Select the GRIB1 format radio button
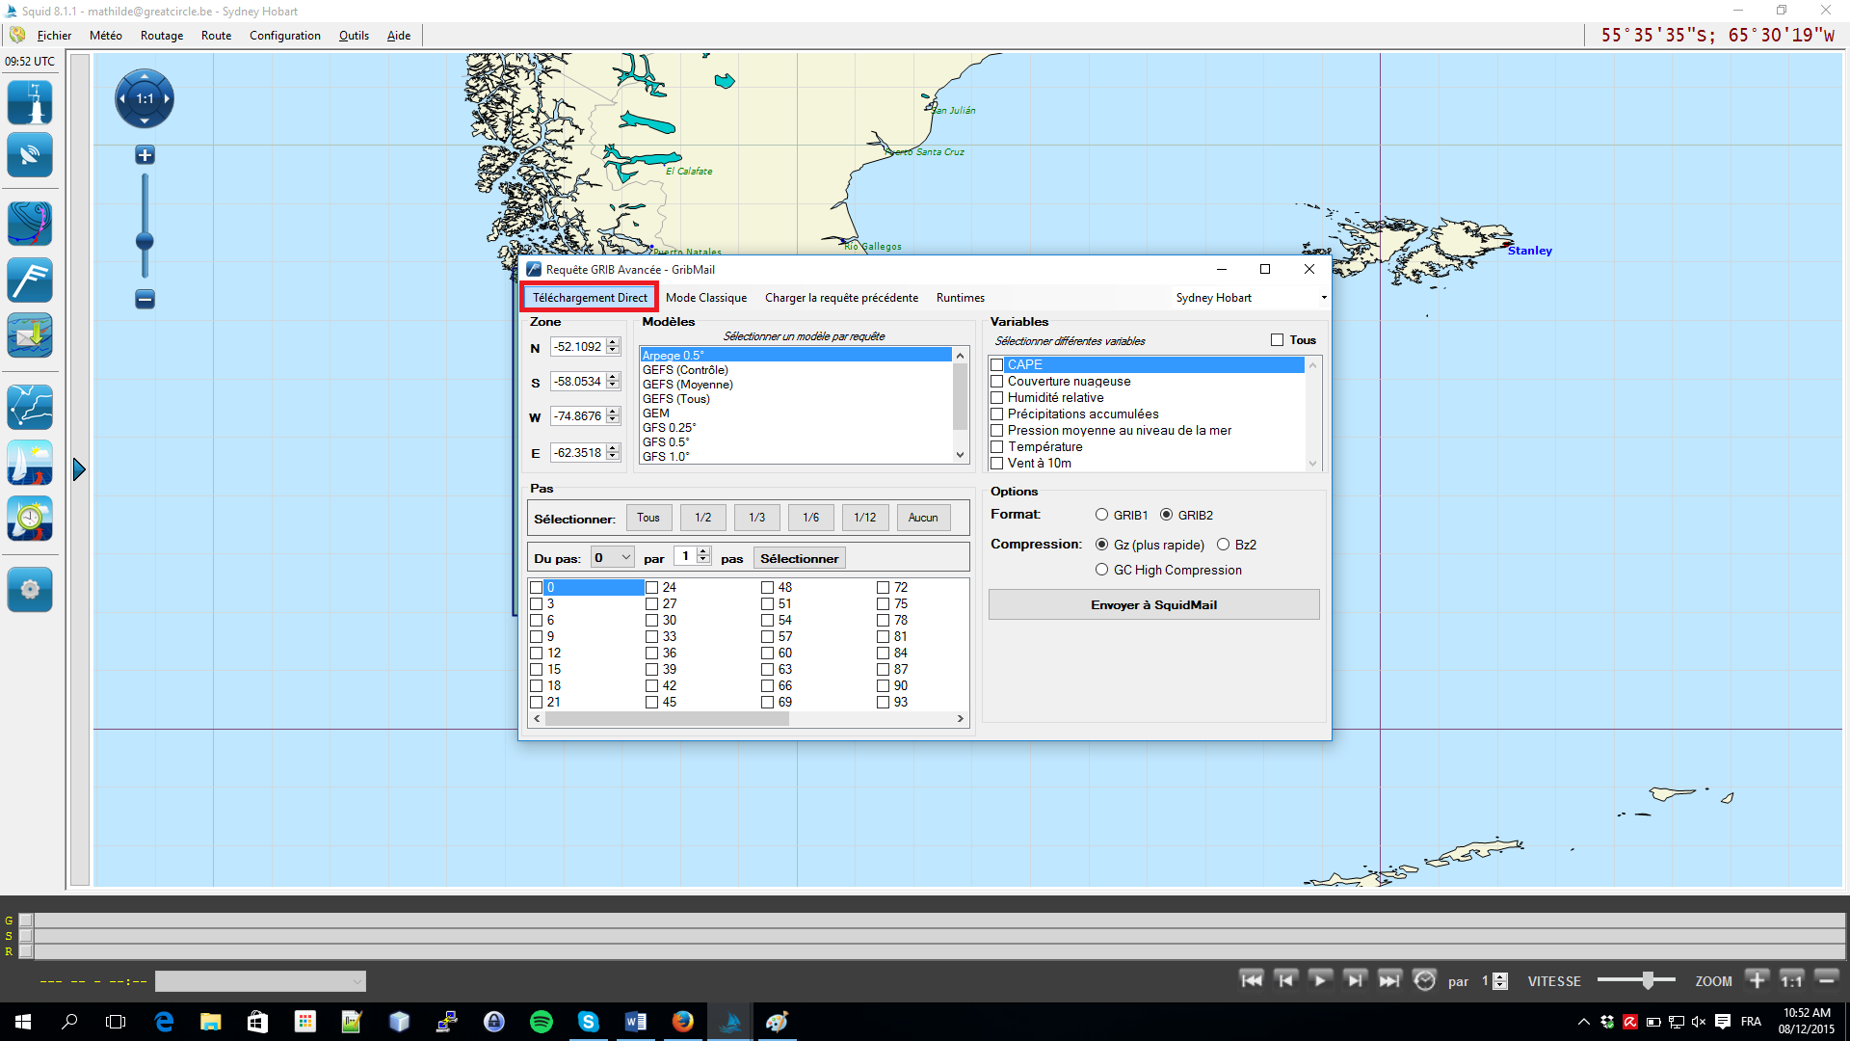Viewport: 1850px width, 1041px height. [x=1101, y=515]
